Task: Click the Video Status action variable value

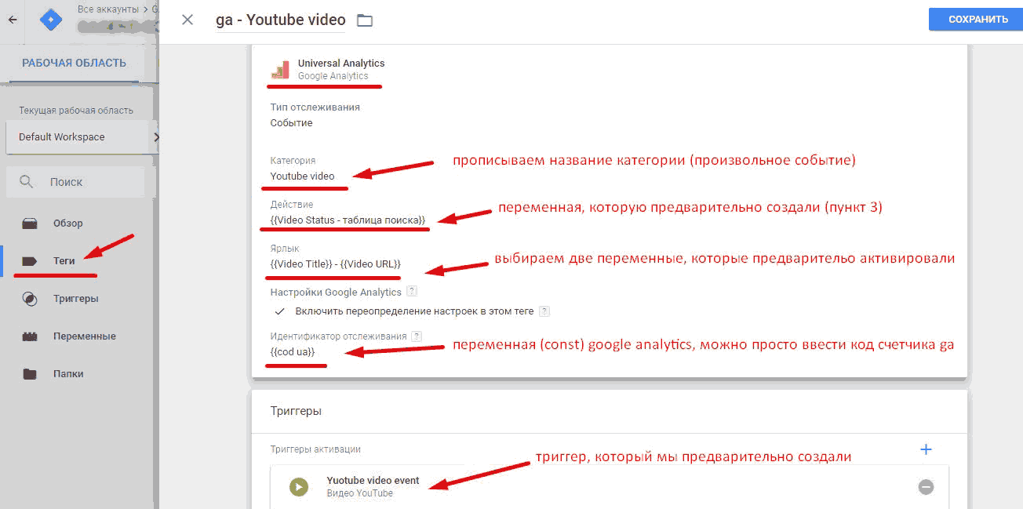Action: [348, 220]
